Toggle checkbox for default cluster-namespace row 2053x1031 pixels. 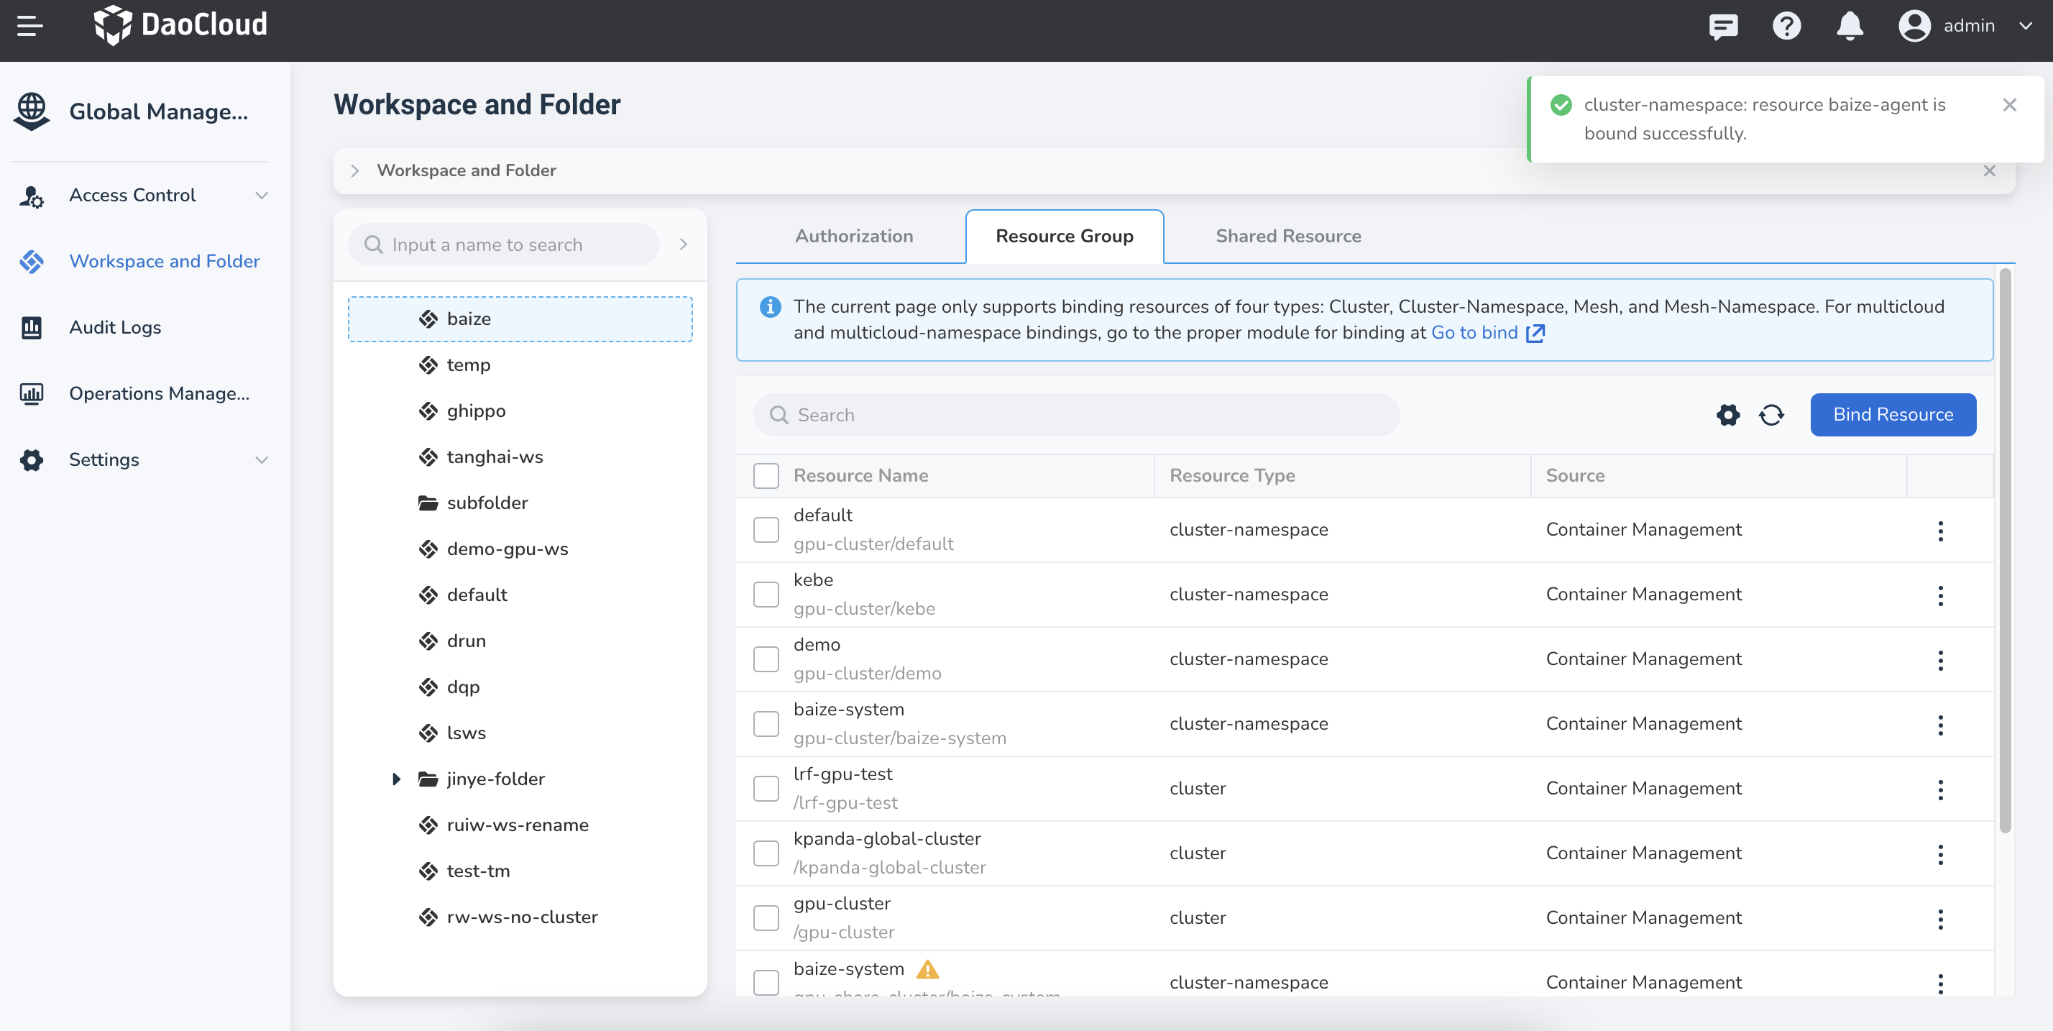coord(765,530)
